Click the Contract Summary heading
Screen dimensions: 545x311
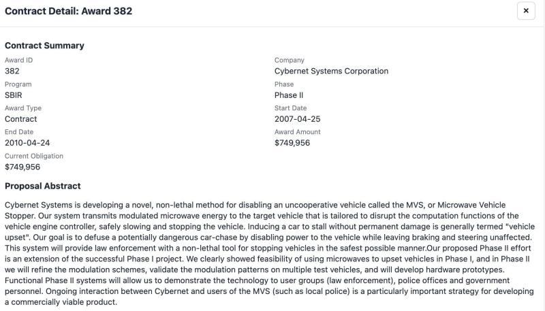coord(44,46)
